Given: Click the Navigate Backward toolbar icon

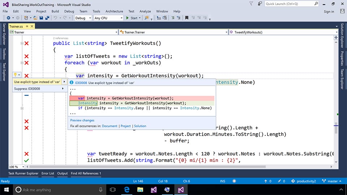Looking at the screenshot, I should pyautogui.click(x=8, y=18).
